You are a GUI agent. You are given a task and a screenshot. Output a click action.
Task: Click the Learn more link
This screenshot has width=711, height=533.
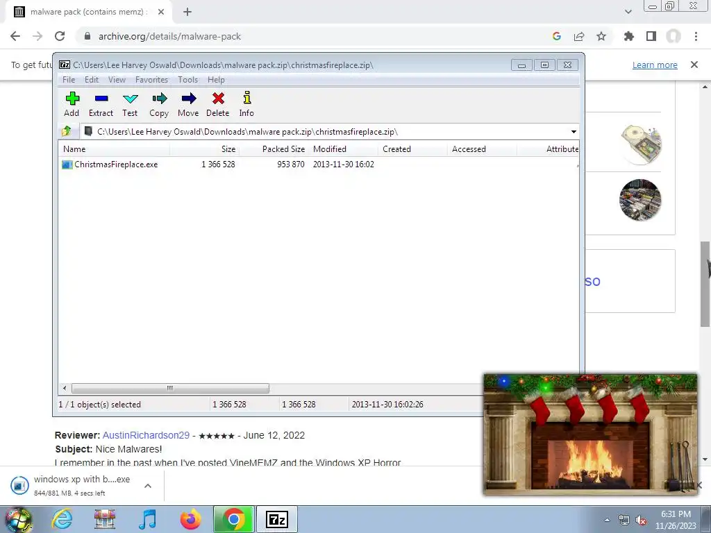point(655,65)
